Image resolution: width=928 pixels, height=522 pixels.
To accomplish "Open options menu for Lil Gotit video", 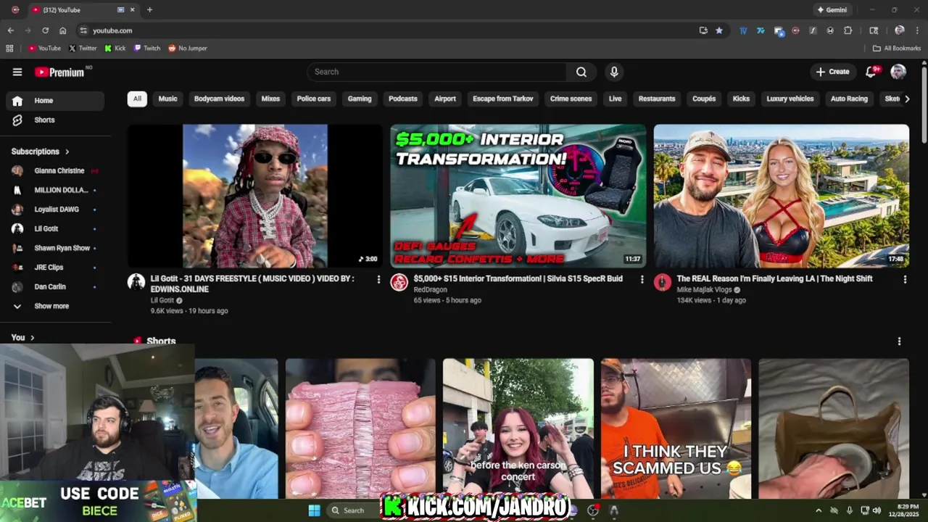I will point(378,279).
